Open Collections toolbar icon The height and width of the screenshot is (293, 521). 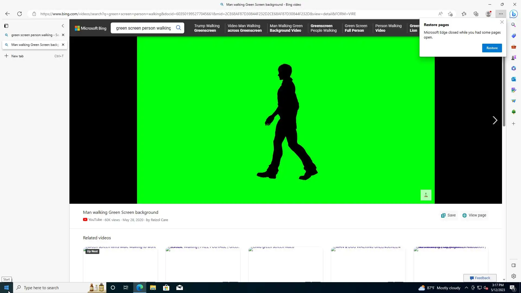tap(476, 14)
